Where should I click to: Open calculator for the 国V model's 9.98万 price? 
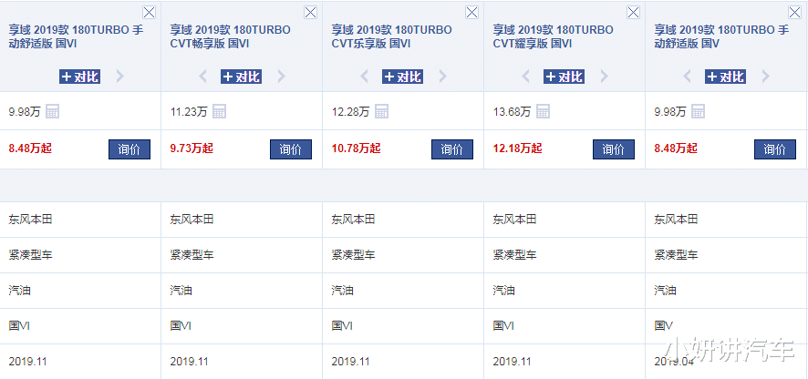(x=697, y=112)
